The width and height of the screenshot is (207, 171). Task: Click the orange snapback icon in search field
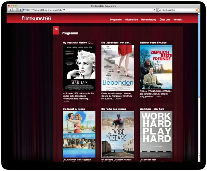(197, 10)
